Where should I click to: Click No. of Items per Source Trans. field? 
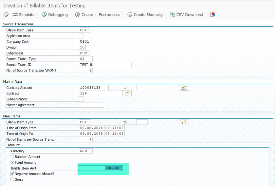[x=85, y=139]
